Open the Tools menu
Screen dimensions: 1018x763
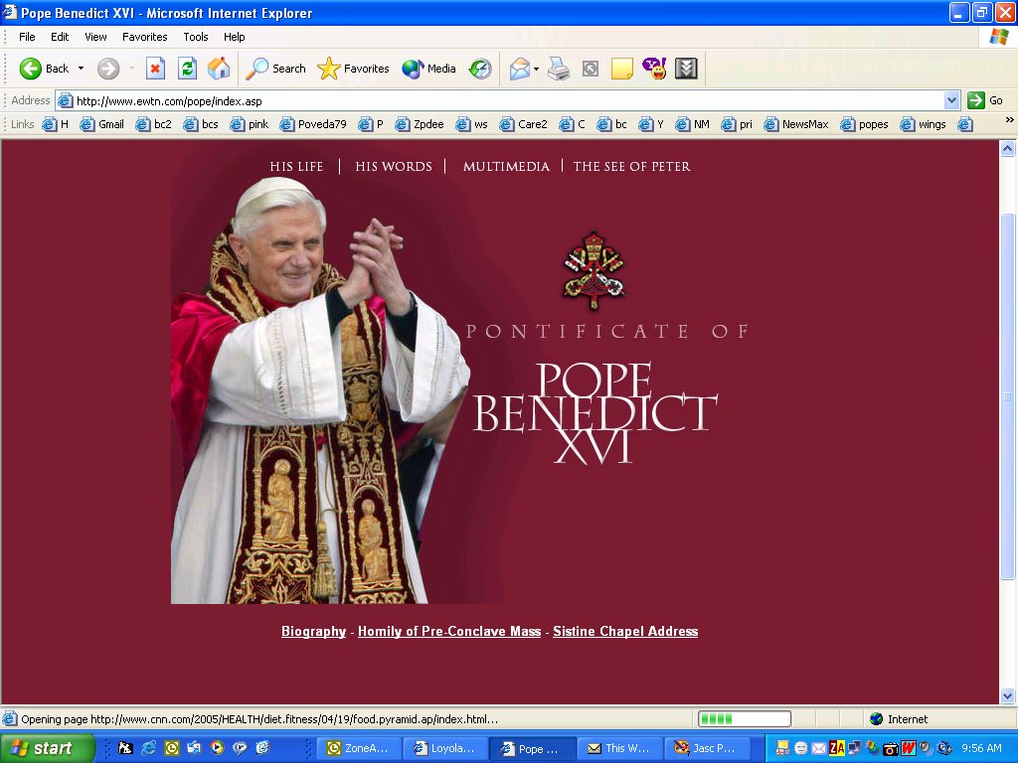click(x=196, y=37)
